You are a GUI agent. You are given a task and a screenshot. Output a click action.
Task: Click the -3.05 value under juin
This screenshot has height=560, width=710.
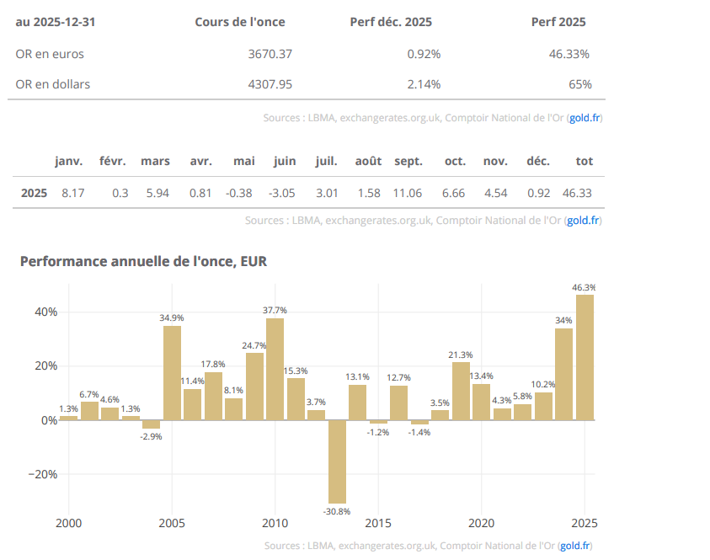point(281,193)
